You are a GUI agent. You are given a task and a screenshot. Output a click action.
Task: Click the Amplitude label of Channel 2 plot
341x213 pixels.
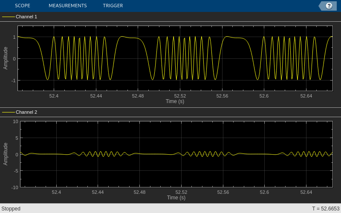click(x=6, y=154)
